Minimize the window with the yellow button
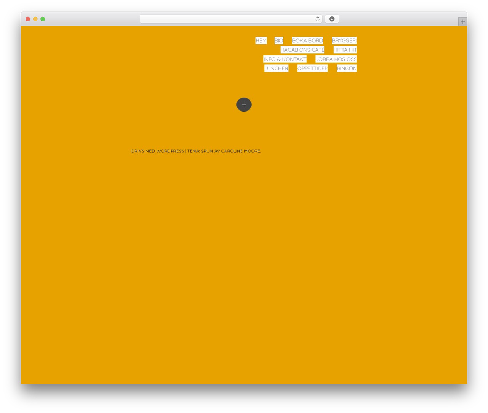The width and height of the screenshot is (488, 413). point(35,19)
